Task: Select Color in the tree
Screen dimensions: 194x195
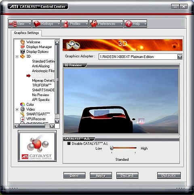Action: pos(30,105)
